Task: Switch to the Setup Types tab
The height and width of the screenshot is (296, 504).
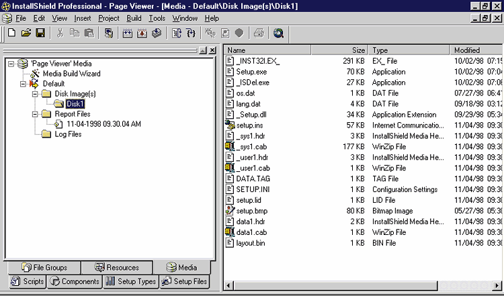Action: (x=131, y=281)
